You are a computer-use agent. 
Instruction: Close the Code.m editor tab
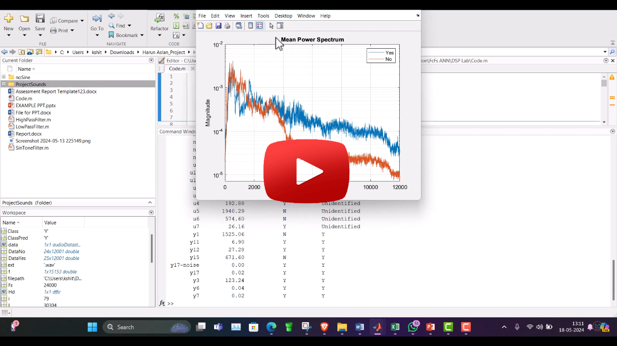click(x=192, y=68)
